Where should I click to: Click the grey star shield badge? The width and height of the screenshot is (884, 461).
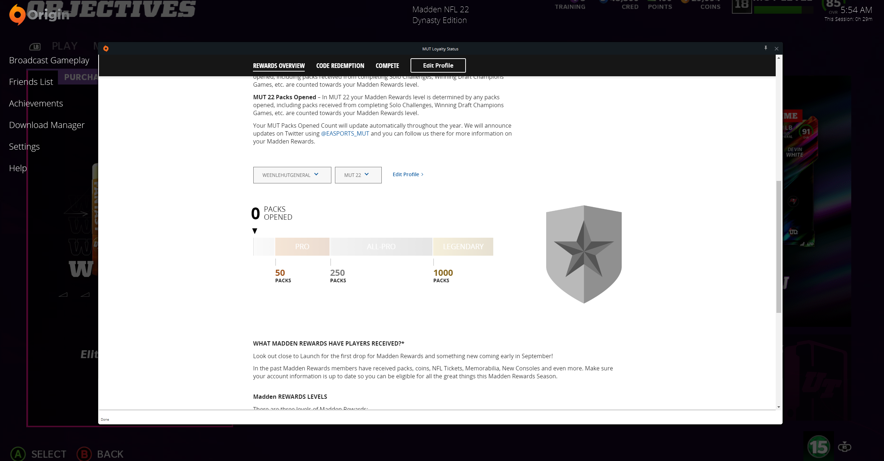pyautogui.click(x=584, y=254)
